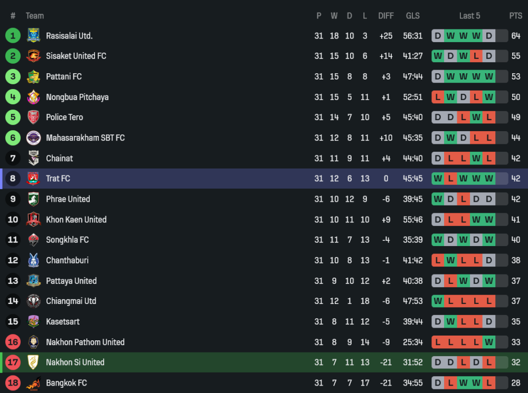Sort table by PTS column header
The height and width of the screenshot is (393, 528).
pyautogui.click(x=515, y=16)
